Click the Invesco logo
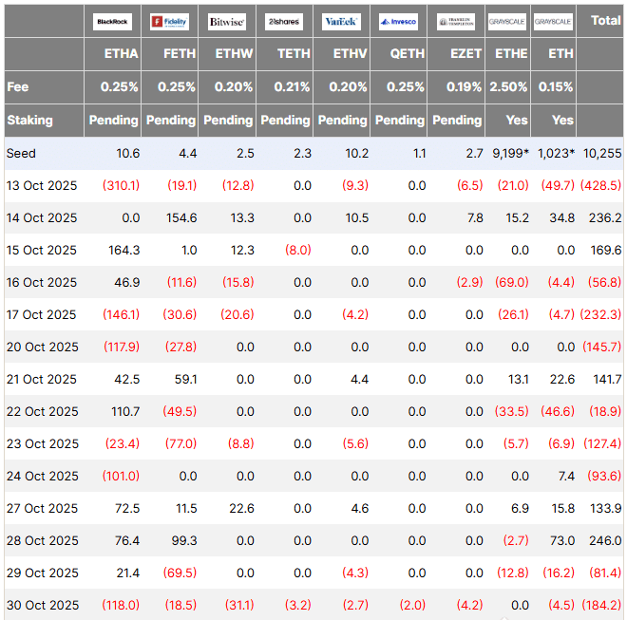 [x=398, y=22]
